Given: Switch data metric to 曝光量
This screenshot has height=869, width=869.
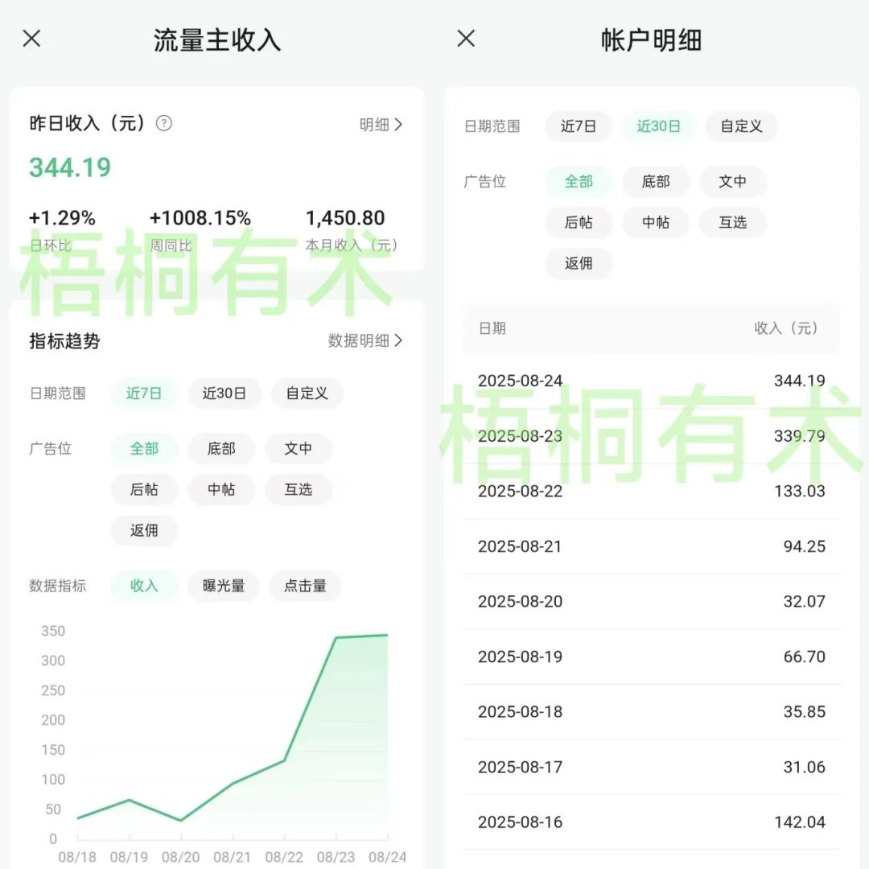Looking at the screenshot, I should [x=224, y=586].
